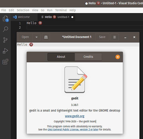Open the Source Control branch icon
The height and width of the screenshot is (139, 143).
[x=5, y=40]
